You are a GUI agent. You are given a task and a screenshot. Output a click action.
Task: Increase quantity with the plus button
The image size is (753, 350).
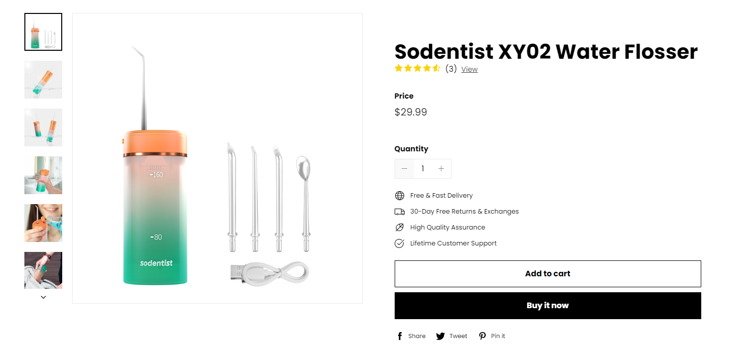click(x=441, y=169)
